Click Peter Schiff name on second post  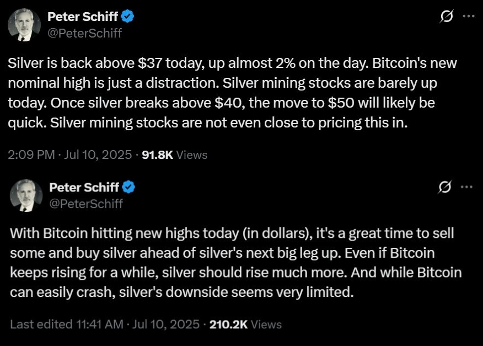tap(84, 188)
